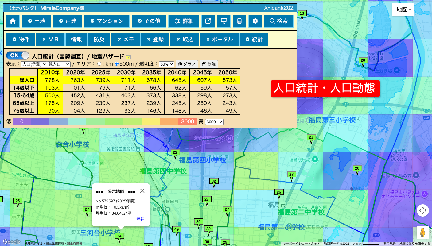Switch off the population statistics ON toggle
The image size is (432, 246).
[x=18, y=56]
